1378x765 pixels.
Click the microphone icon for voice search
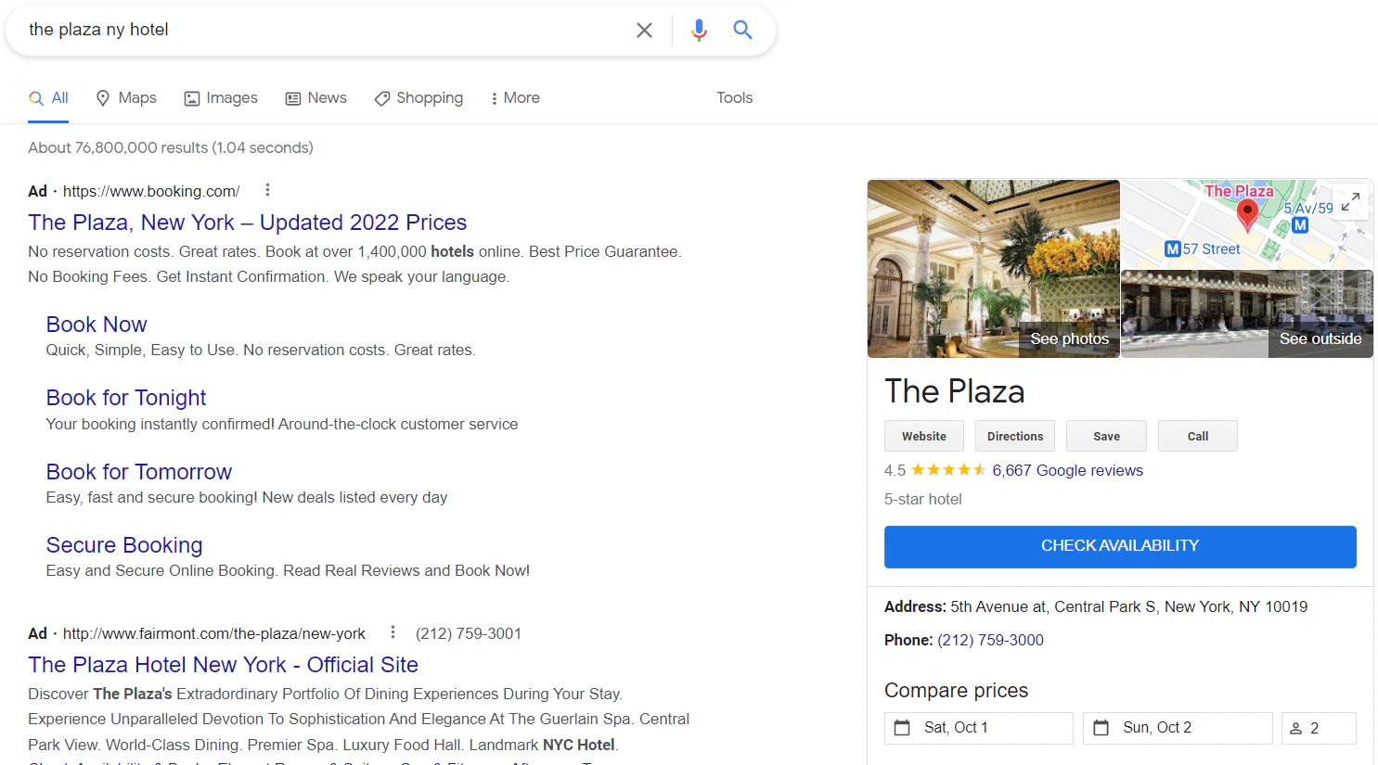[699, 29]
